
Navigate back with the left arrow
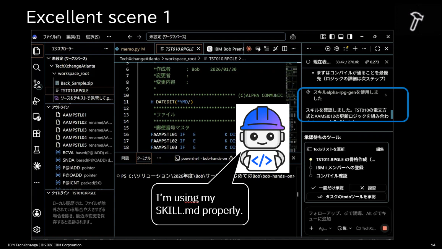point(130,37)
